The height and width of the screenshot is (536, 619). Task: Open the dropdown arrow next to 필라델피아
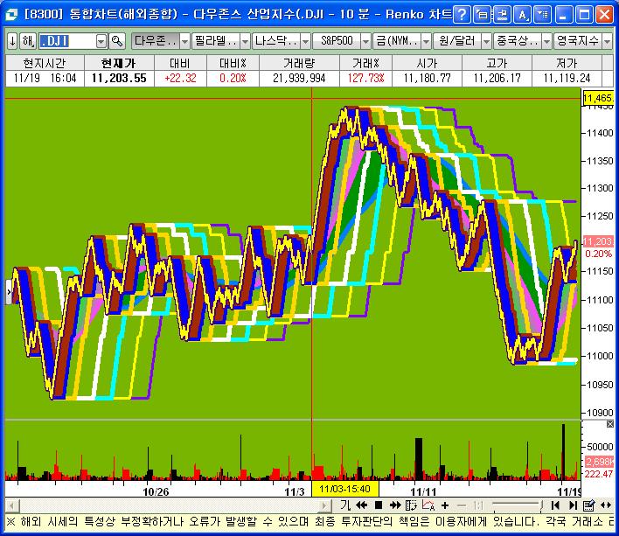pyautogui.click(x=245, y=41)
